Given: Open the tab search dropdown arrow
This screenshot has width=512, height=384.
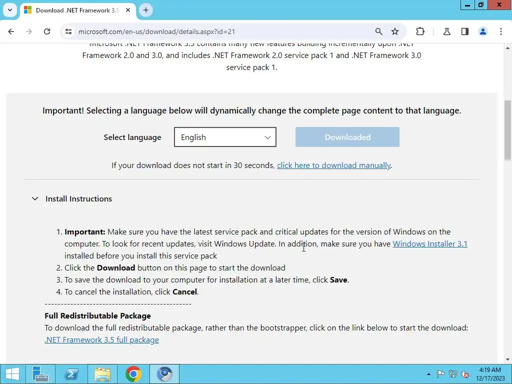Looking at the screenshot, I should 10,10.
